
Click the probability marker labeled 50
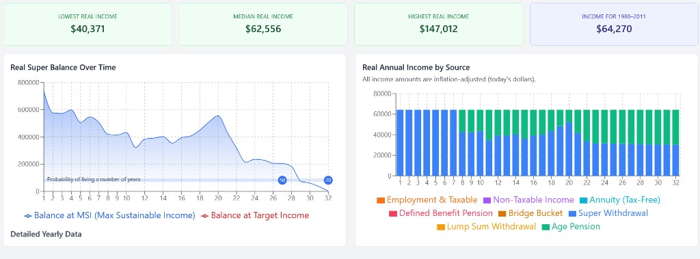click(x=282, y=180)
